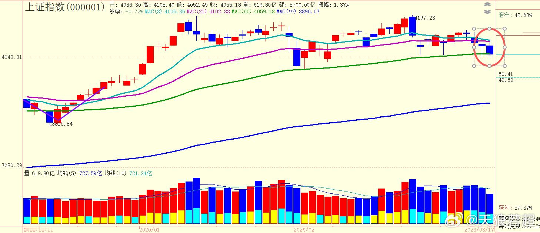Click the red candle at the 3815.84 low
540x233 pixels.
tap(57, 116)
